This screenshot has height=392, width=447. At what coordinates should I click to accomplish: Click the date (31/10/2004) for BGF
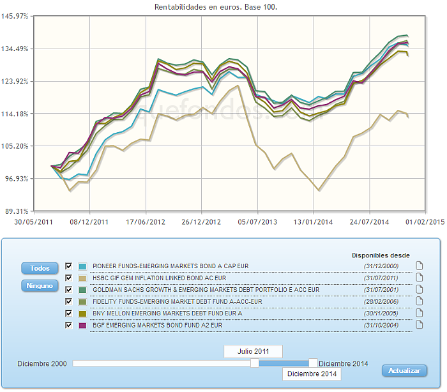coord(381,326)
